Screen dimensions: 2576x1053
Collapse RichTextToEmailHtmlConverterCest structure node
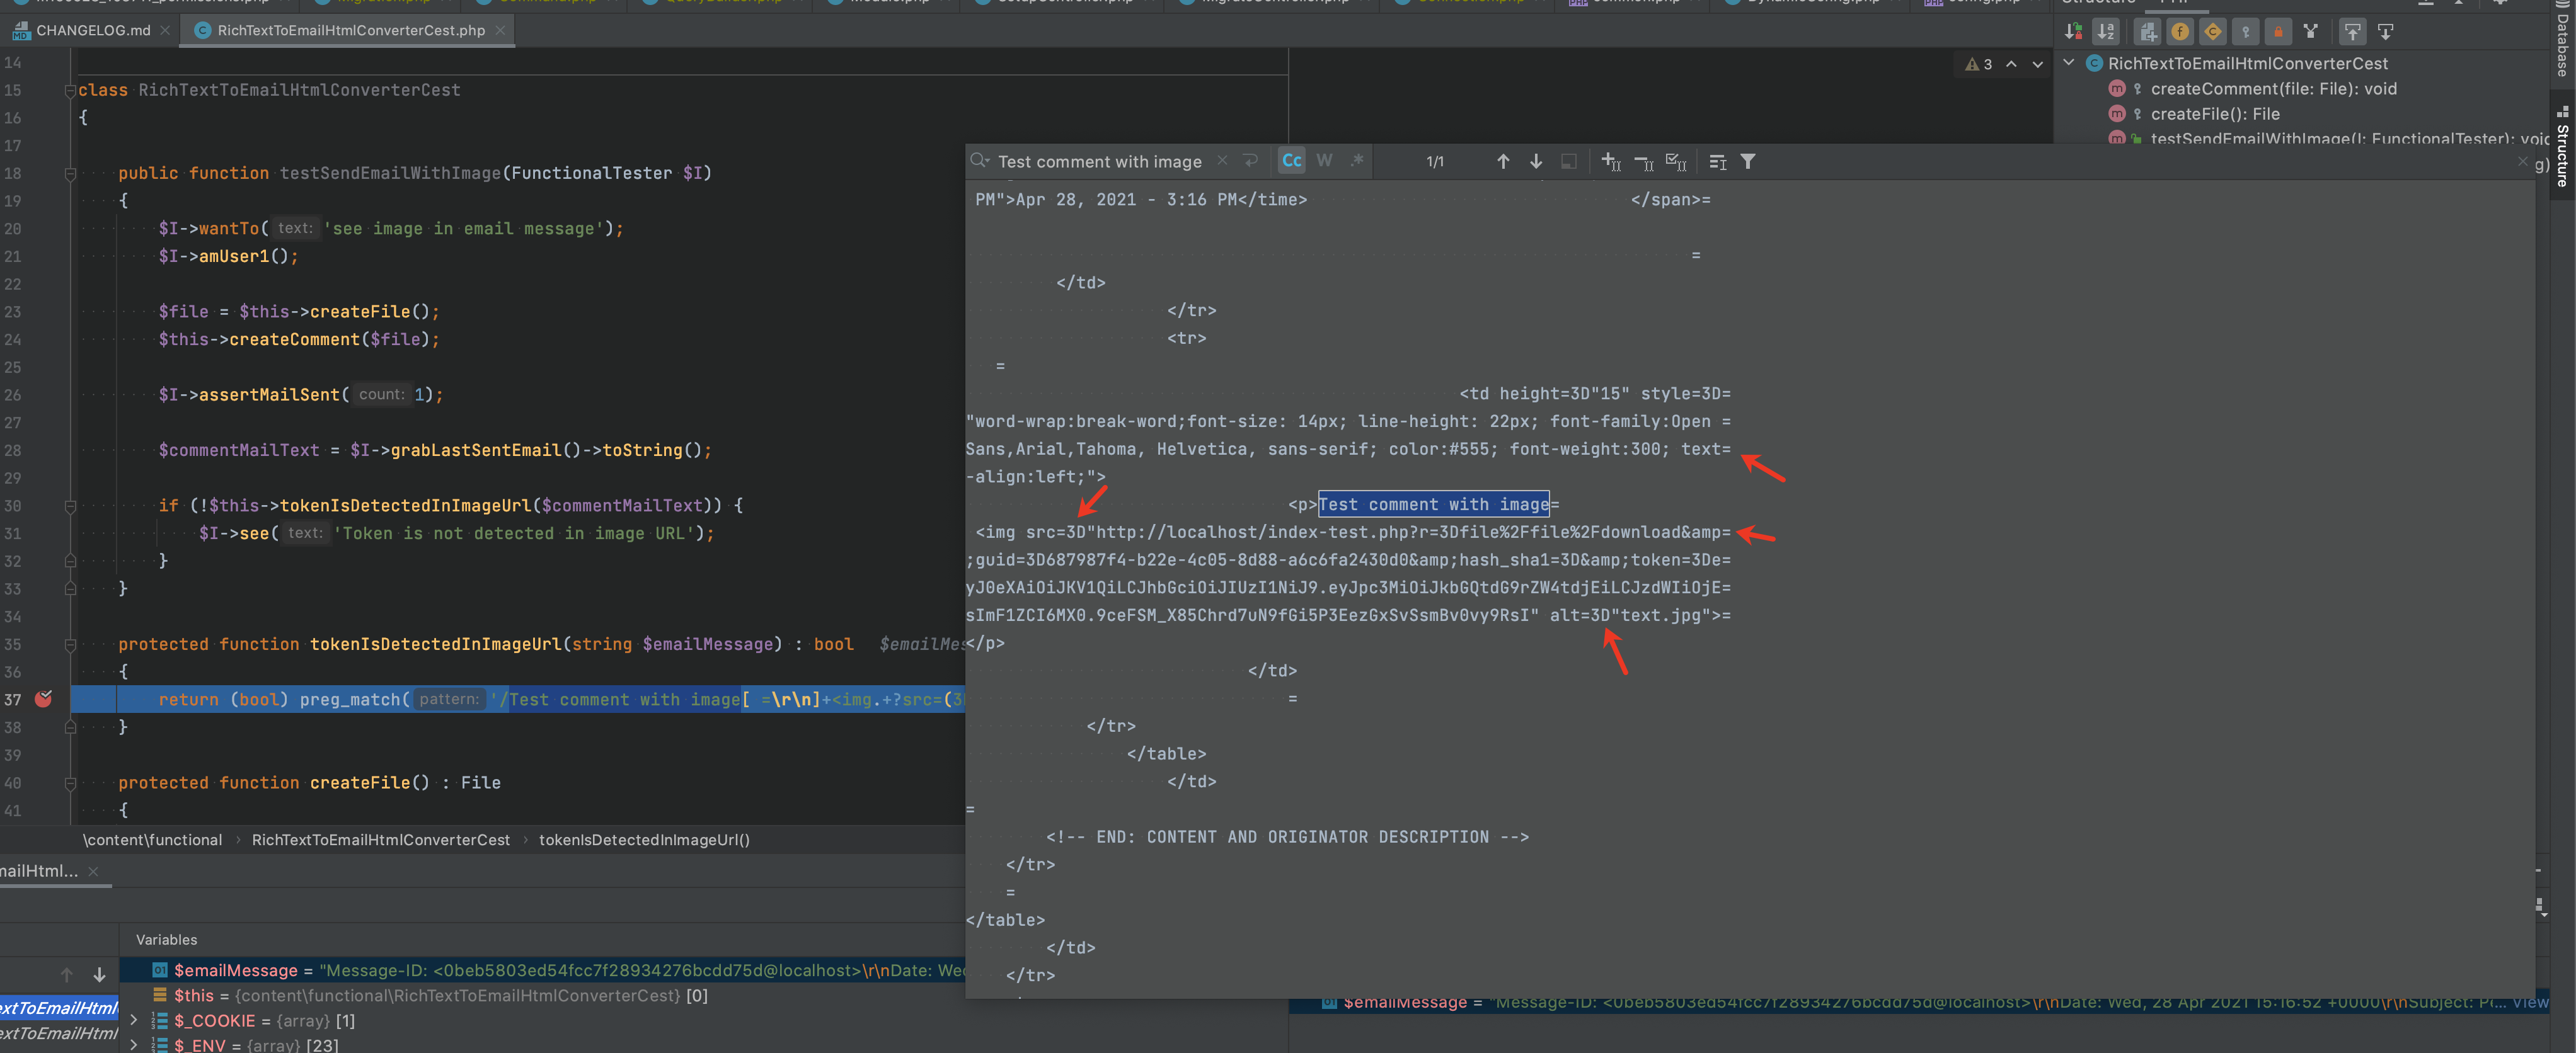click(x=2069, y=63)
